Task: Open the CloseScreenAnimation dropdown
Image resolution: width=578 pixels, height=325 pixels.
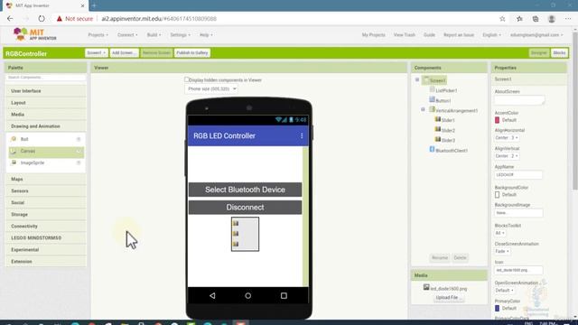Action: click(502, 251)
